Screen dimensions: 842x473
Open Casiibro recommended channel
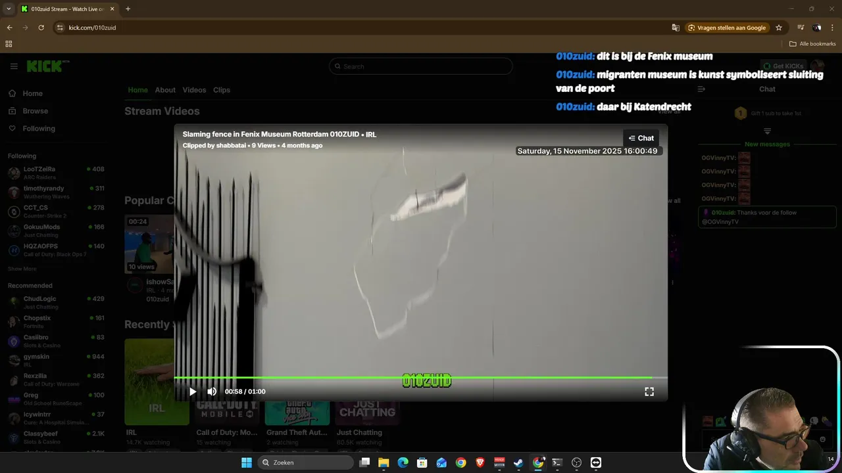(x=56, y=341)
